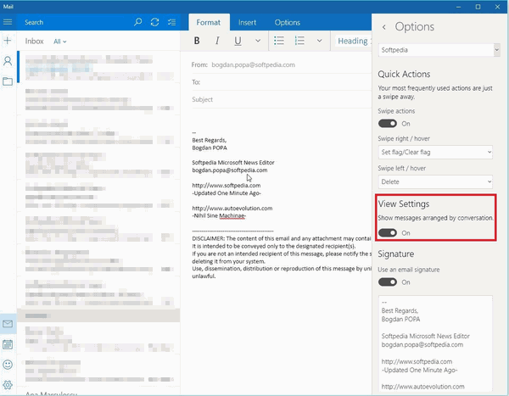Switch to Mail via envelope icon
This screenshot has height=396, width=509.
[x=8, y=324]
